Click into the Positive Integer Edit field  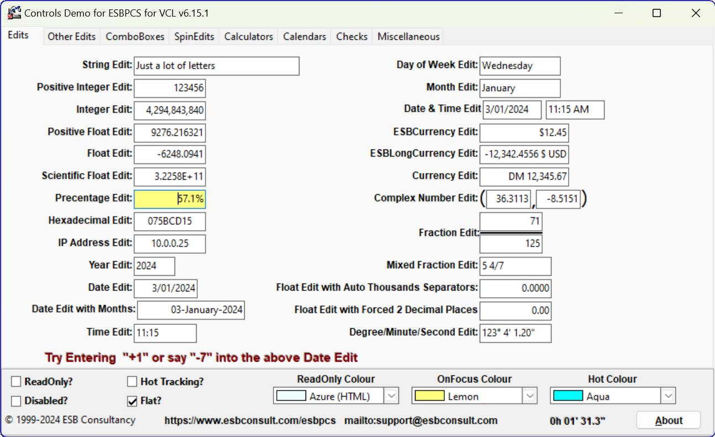(x=170, y=88)
